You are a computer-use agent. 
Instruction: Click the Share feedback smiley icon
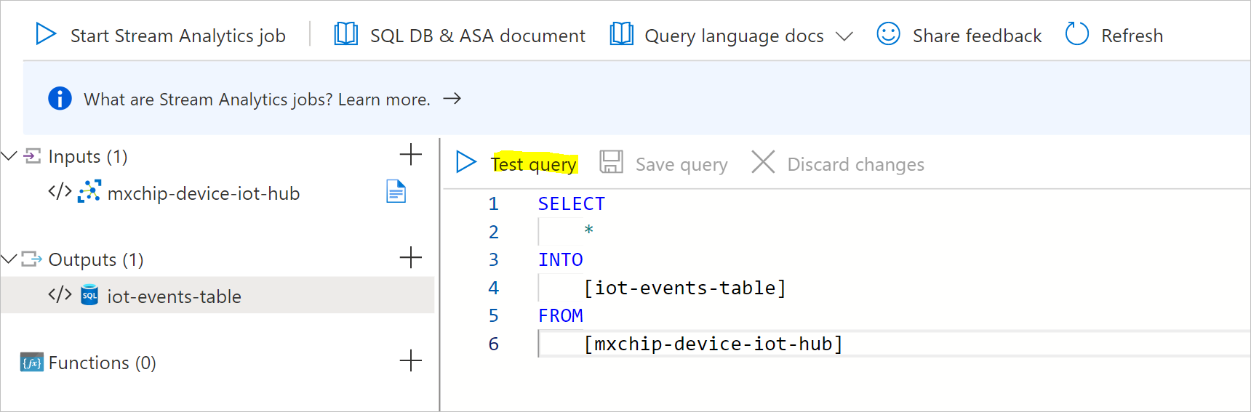[x=888, y=34]
